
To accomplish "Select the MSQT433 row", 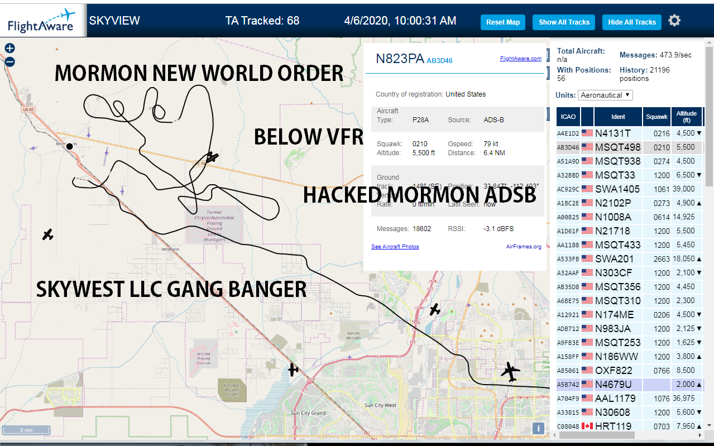I will (x=630, y=245).
